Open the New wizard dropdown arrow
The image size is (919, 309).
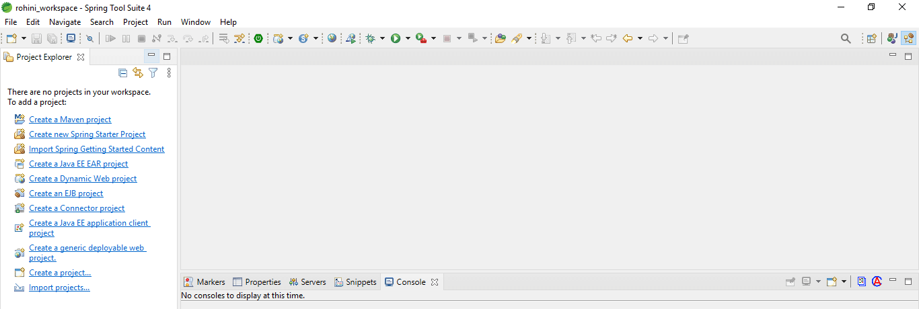click(x=24, y=39)
